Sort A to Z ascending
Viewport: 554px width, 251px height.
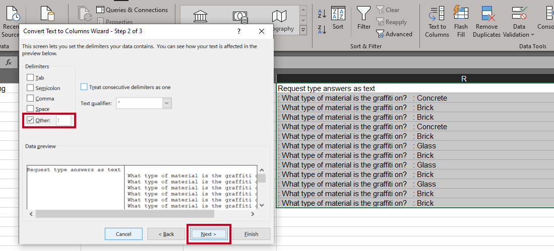tap(322, 14)
